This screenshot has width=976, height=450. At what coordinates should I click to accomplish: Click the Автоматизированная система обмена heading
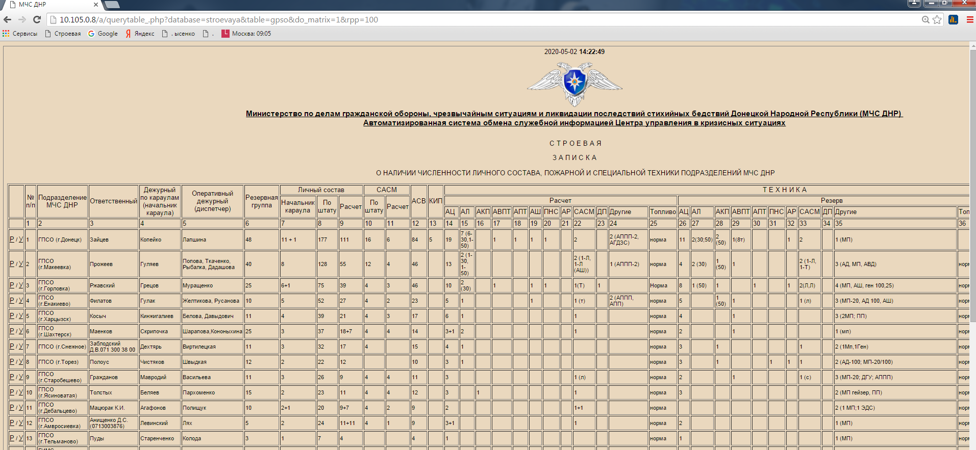click(x=574, y=123)
